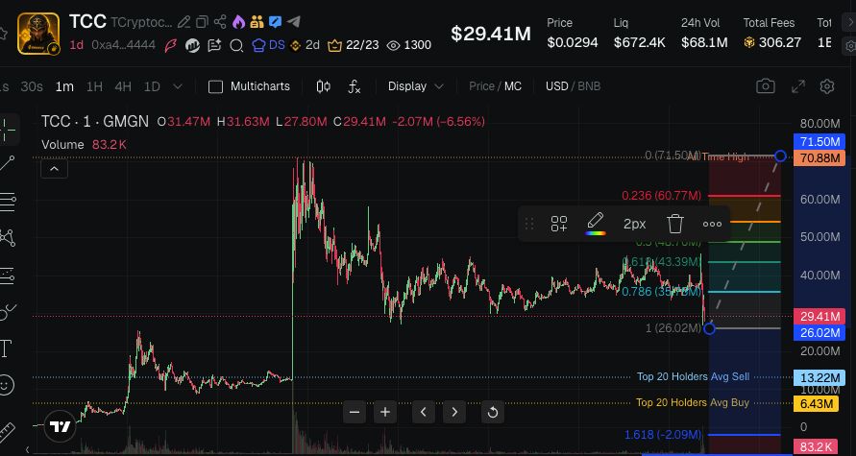Click the DS chef hat badge
Screen dimensions: 856x456
click(268, 45)
